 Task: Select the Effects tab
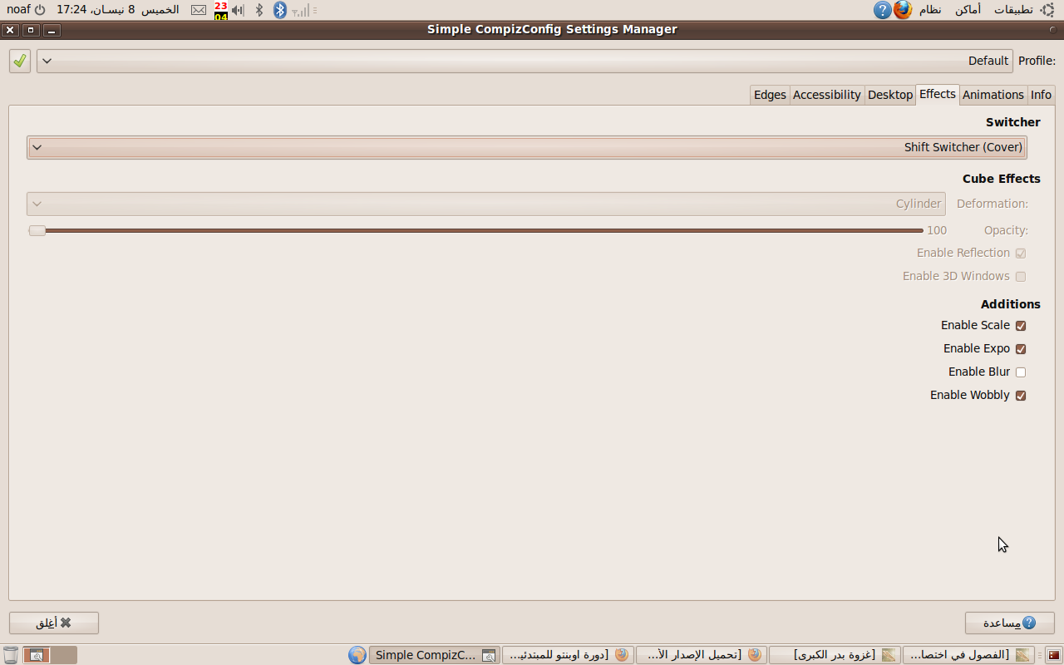click(938, 94)
